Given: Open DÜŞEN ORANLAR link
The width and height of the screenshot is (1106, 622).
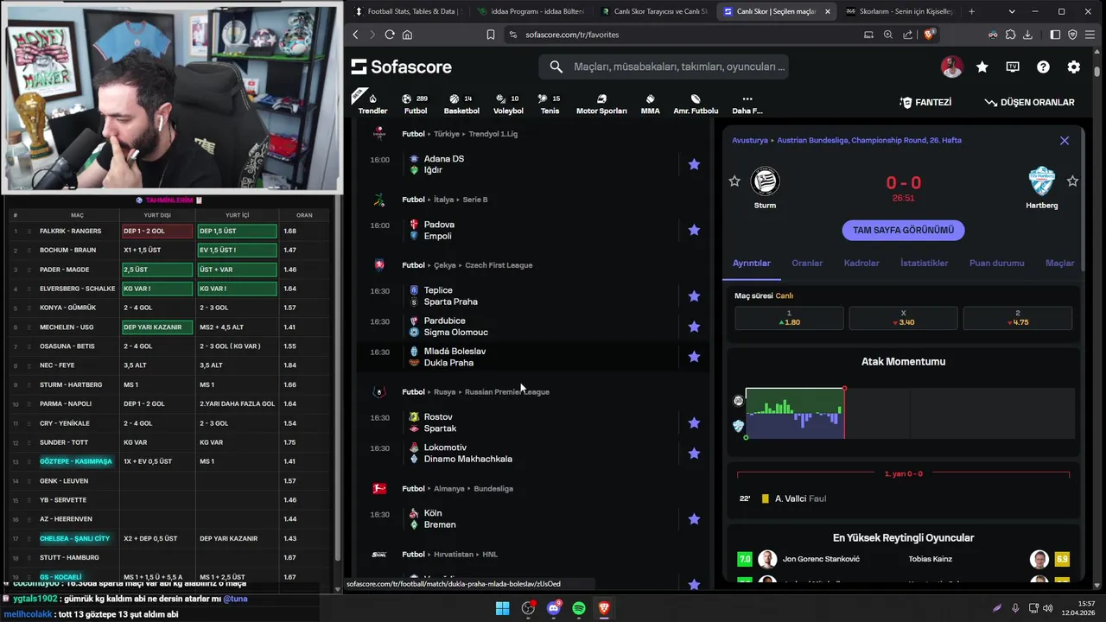Looking at the screenshot, I should pyautogui.click(x=1030, y=102).
